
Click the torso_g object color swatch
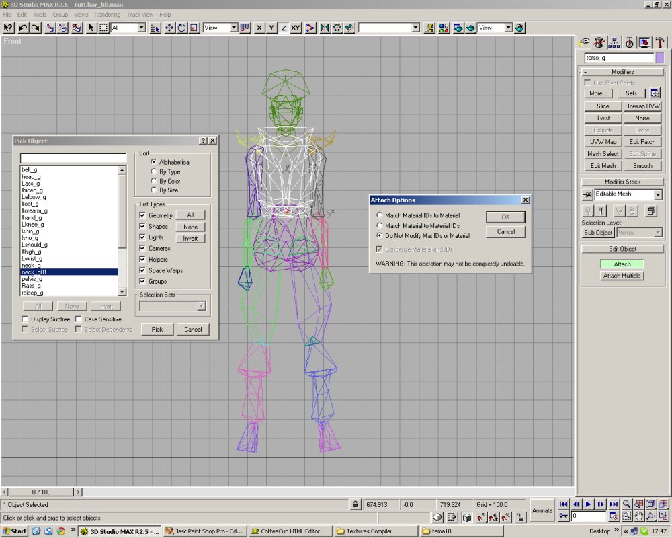[660, 58]
